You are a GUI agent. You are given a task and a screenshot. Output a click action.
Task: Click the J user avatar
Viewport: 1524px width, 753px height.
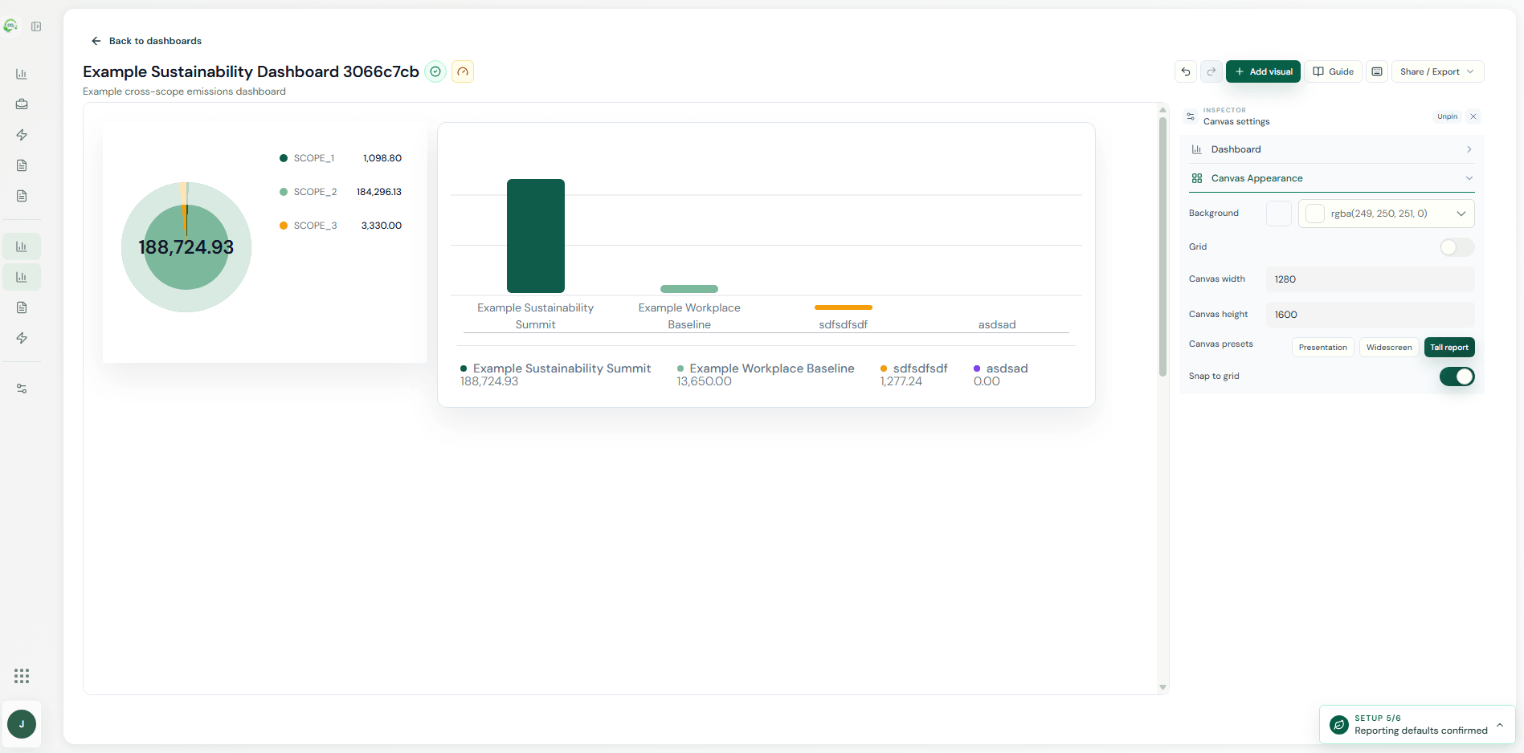point(22,724)
